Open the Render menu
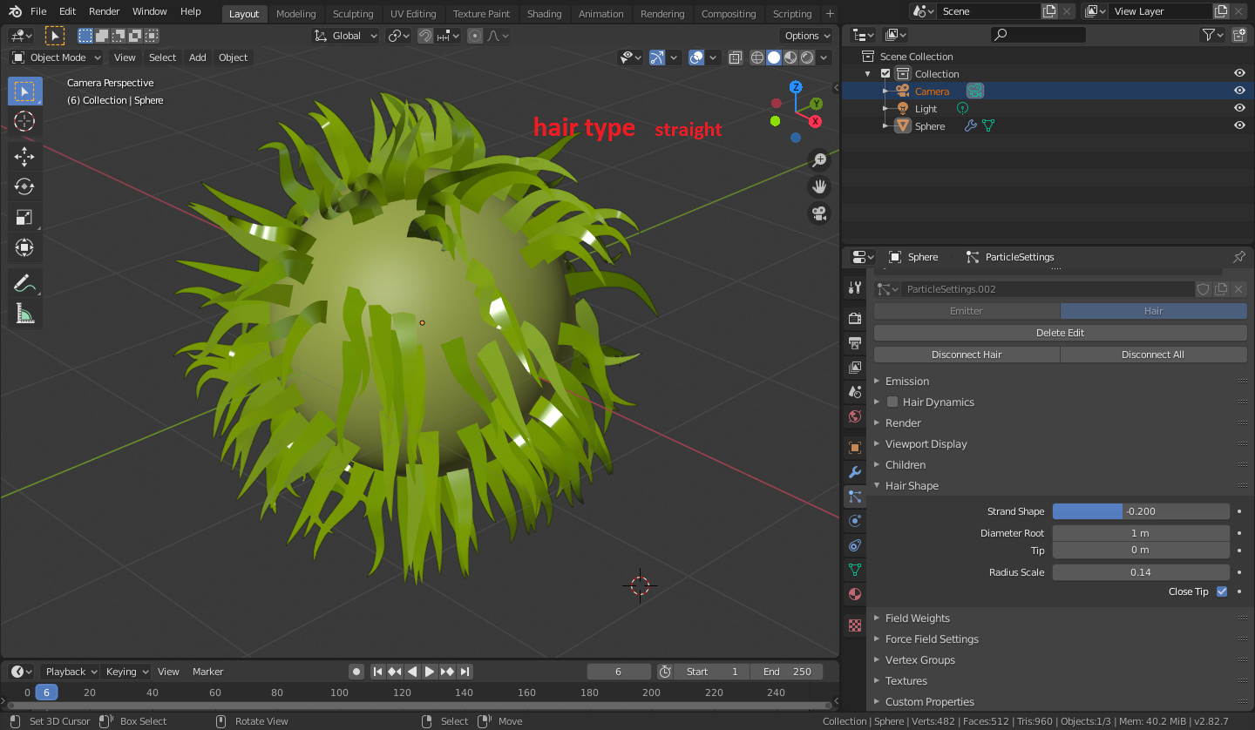Viewport: 1255px width, 730px height. [x=105, y=11]
